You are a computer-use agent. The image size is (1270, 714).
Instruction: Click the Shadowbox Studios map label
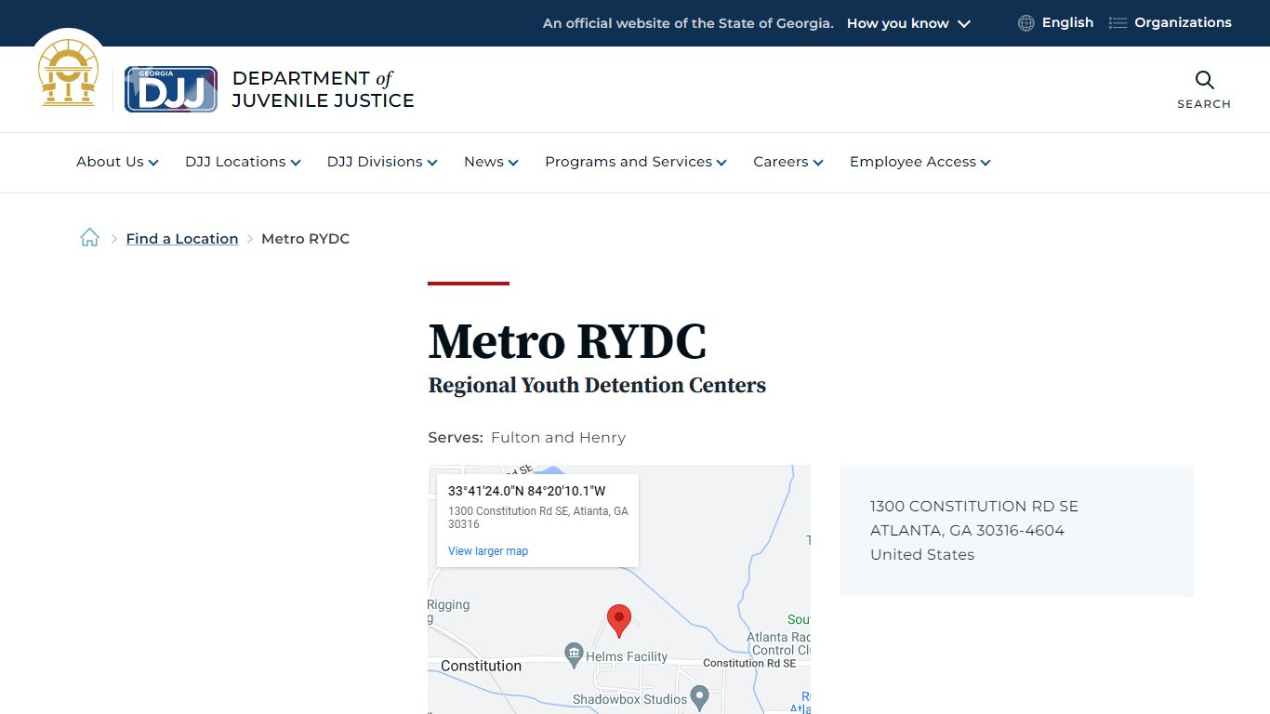coord(629,699)
